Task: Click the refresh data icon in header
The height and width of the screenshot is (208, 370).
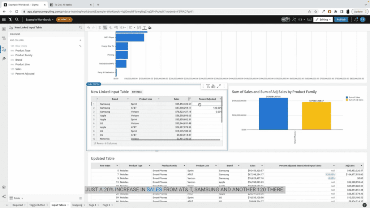Action: point(300,19)
